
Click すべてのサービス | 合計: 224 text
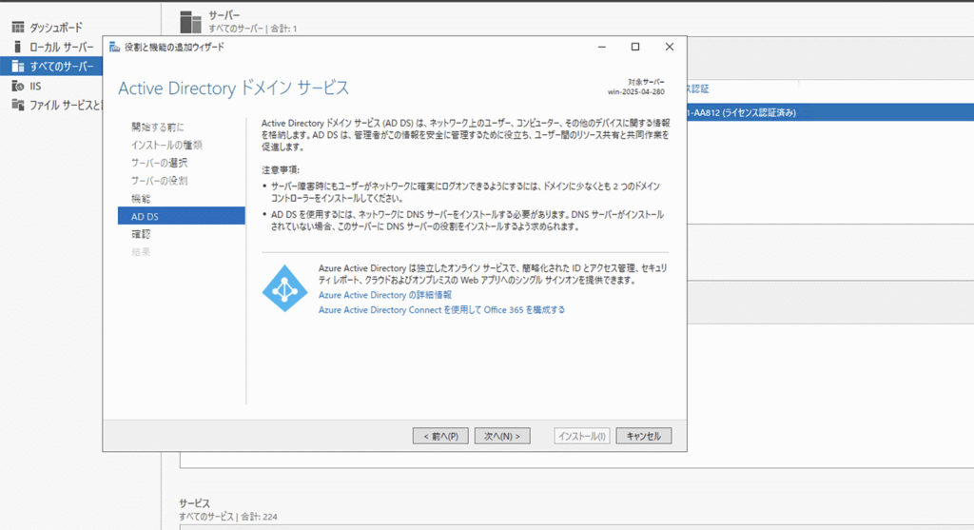[228, 517]
